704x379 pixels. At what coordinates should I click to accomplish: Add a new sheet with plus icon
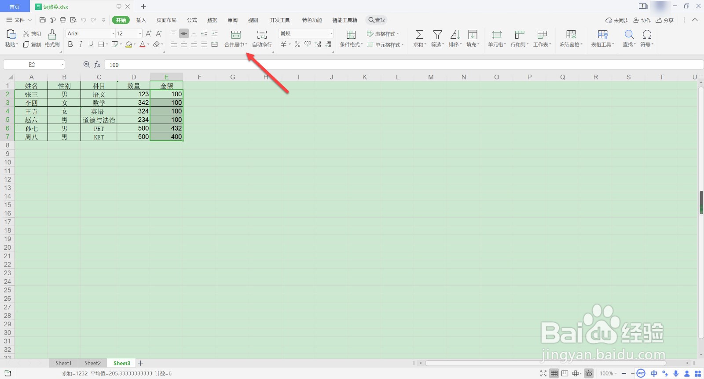coord(141,363)
